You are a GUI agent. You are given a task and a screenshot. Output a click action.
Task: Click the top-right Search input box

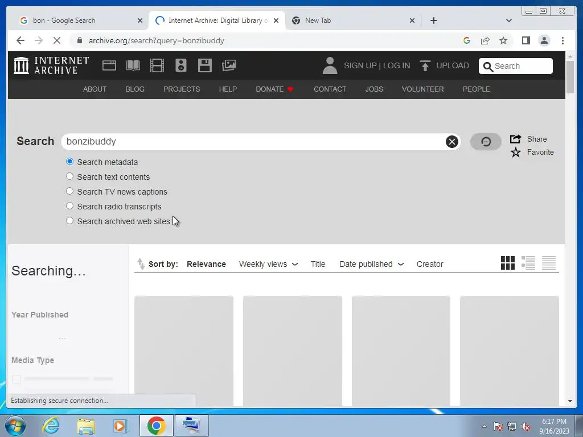(x=516, y=66)
